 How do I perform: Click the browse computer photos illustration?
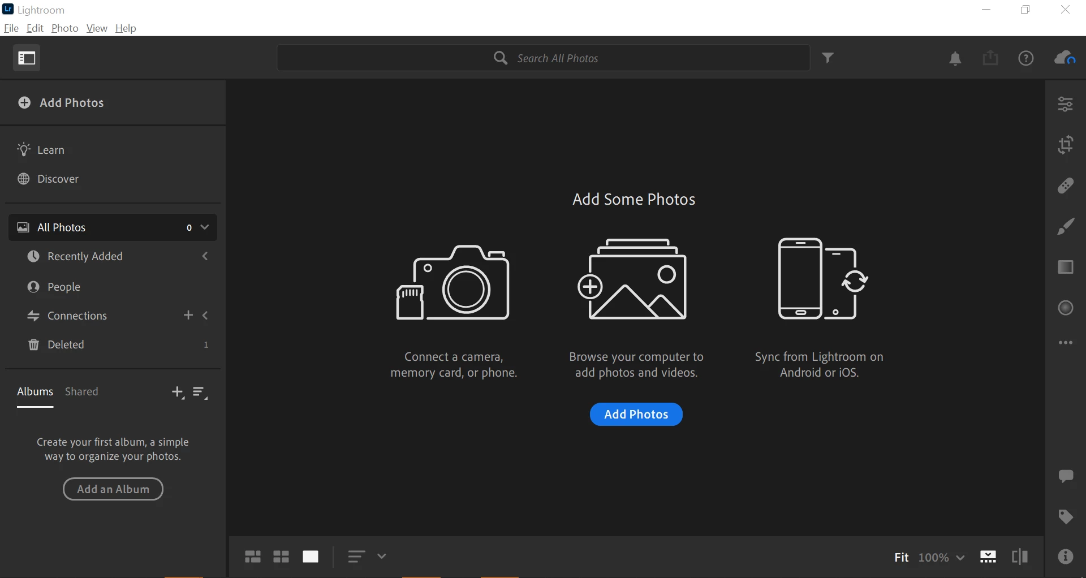coord(632,279)
